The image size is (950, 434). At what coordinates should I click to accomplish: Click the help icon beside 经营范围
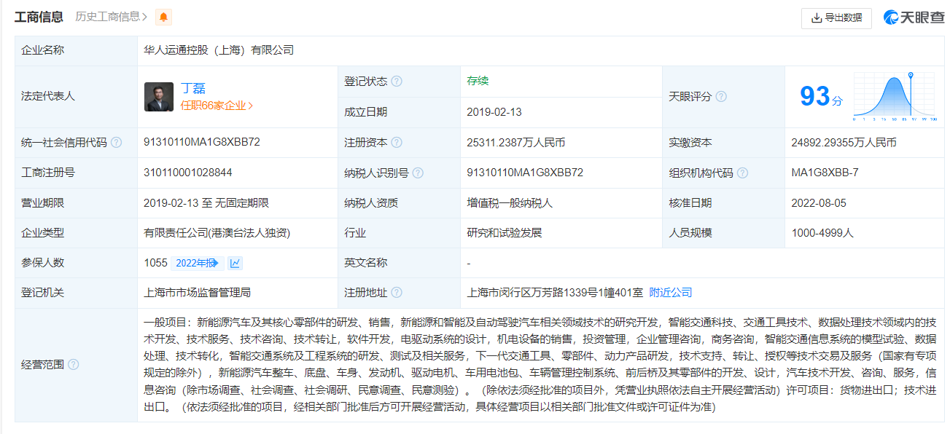click(73, 365)
